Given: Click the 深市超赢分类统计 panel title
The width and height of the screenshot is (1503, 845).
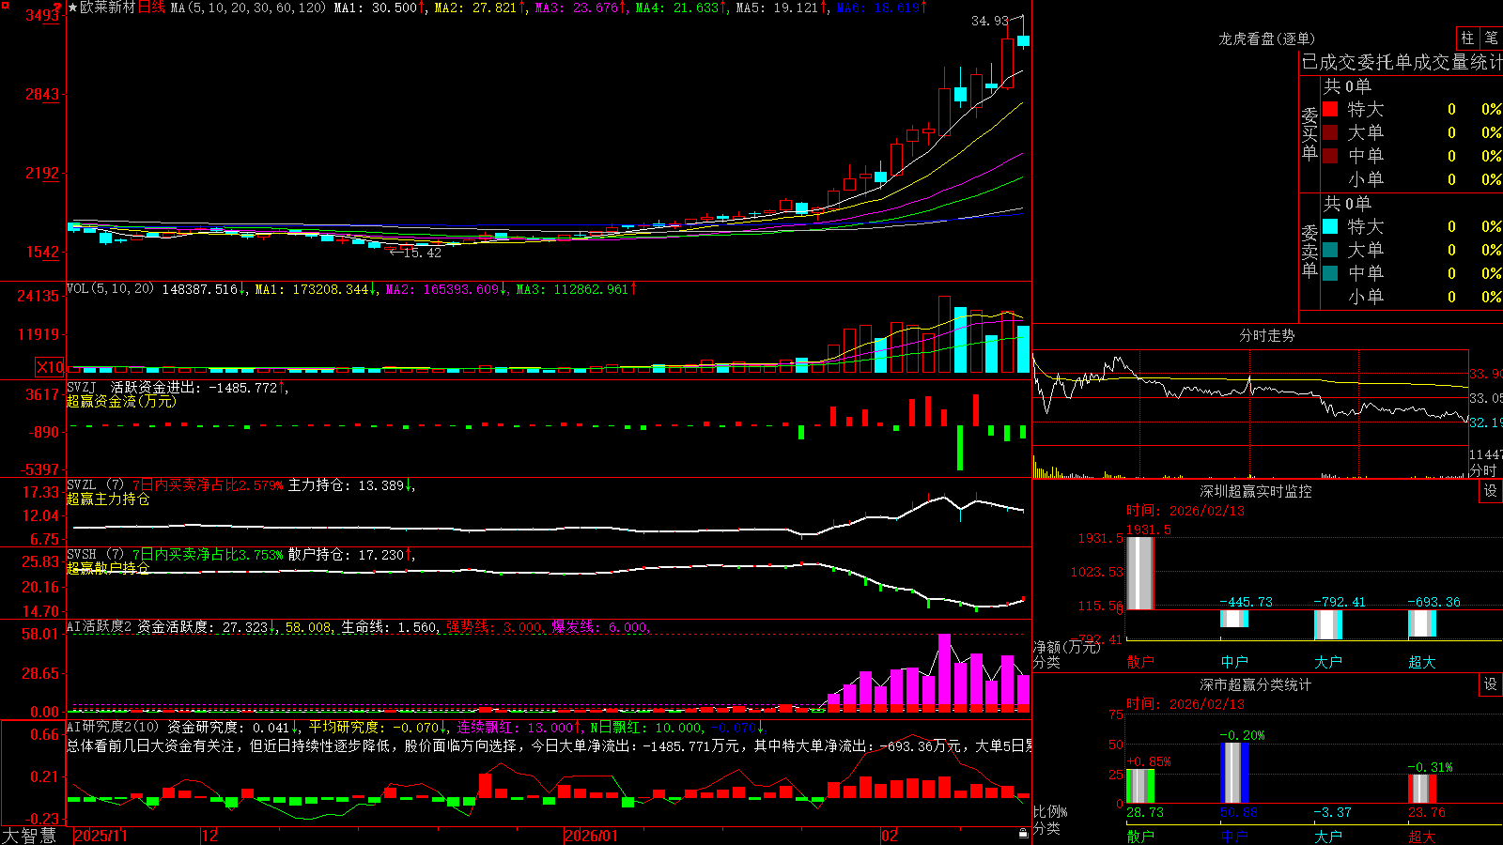Looking at the screenshot, I should pos(1256,684).
